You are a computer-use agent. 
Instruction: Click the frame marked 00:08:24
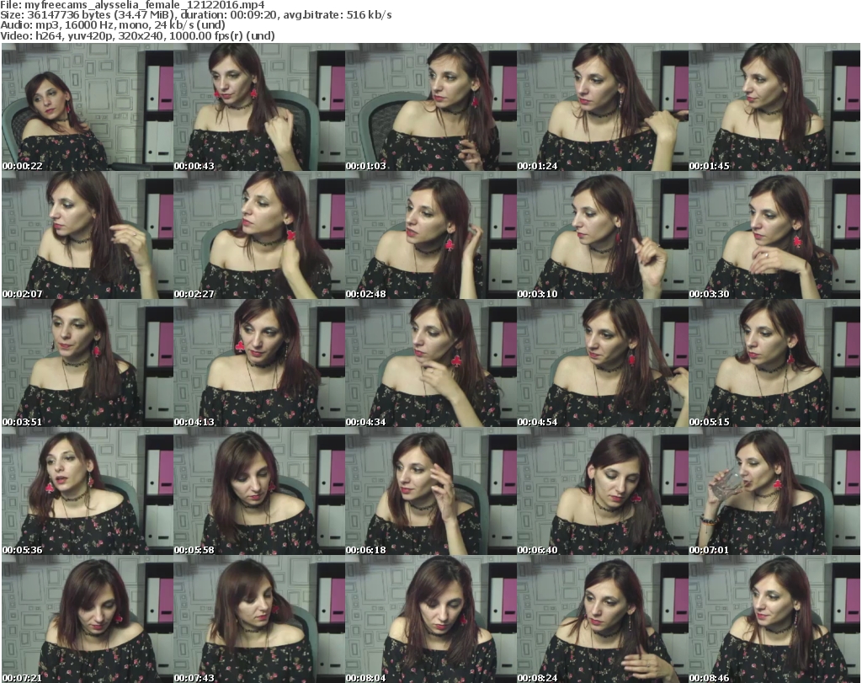point(603,619)
